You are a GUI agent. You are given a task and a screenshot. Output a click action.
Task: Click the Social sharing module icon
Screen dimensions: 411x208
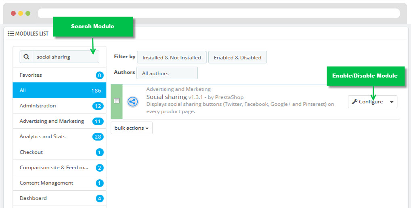133,101
